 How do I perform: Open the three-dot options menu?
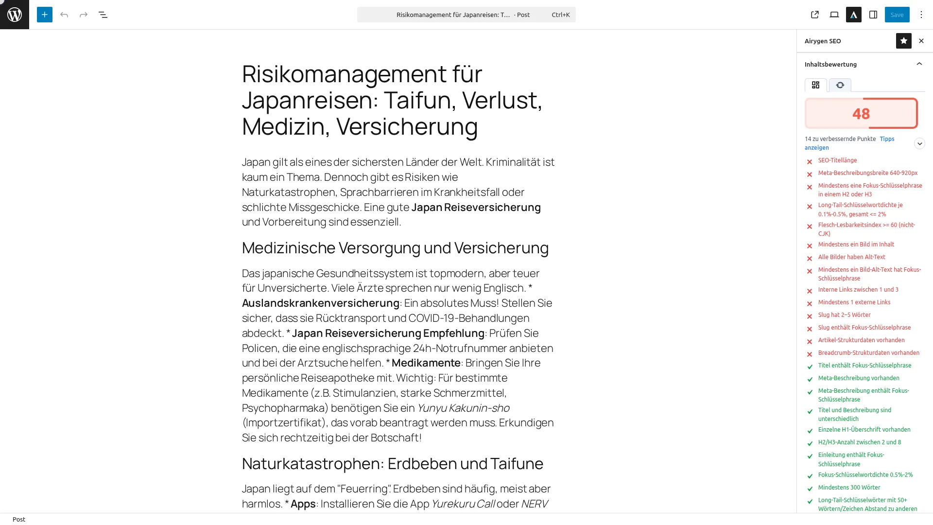coord(921,15)
